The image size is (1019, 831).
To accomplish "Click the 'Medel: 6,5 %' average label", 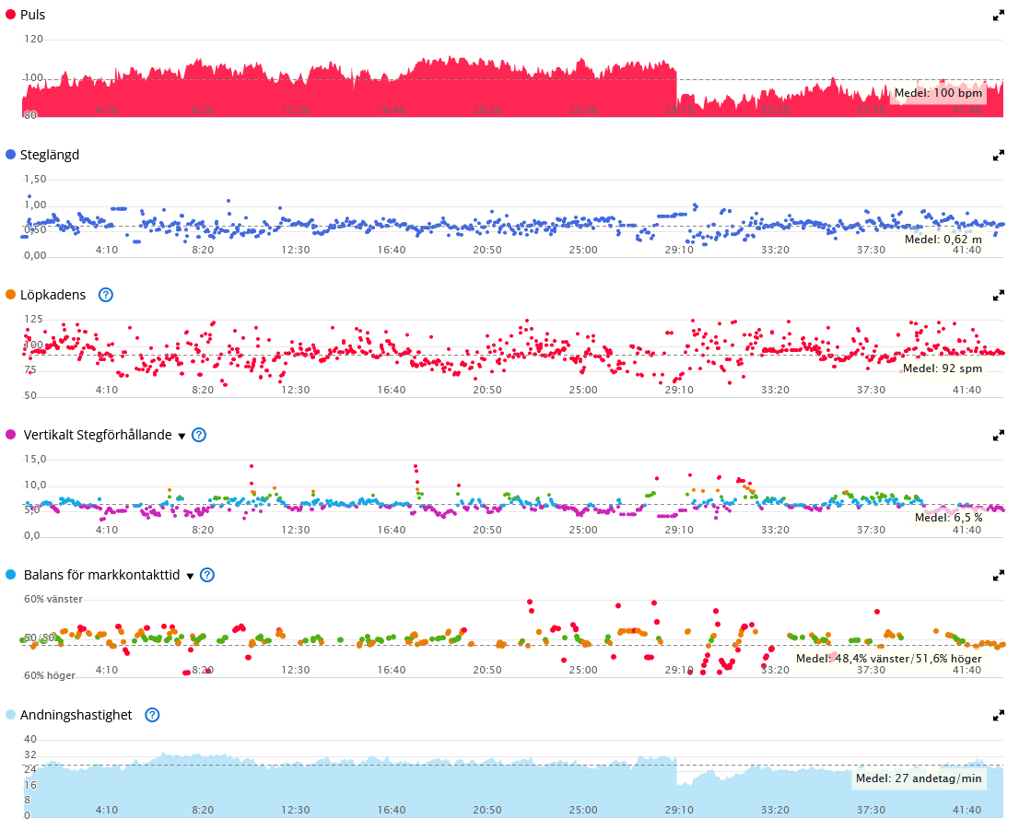I will tap(949, 518).
